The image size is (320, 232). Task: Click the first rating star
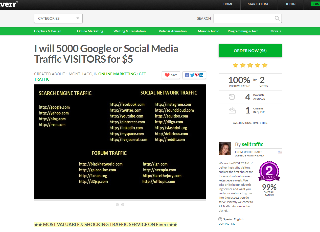coord(235,65)
